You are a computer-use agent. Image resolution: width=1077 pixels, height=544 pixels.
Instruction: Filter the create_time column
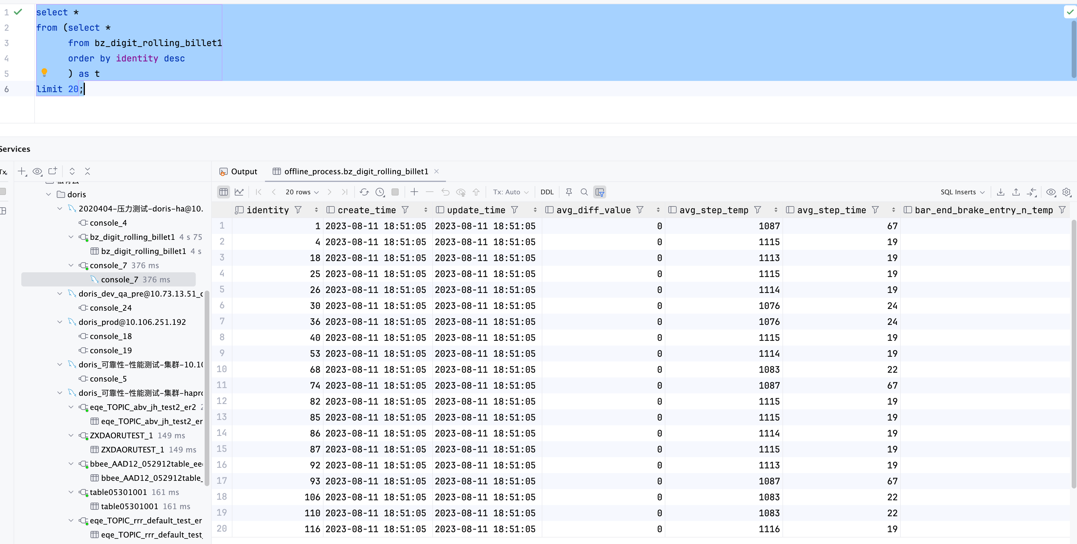coord(405,210)
